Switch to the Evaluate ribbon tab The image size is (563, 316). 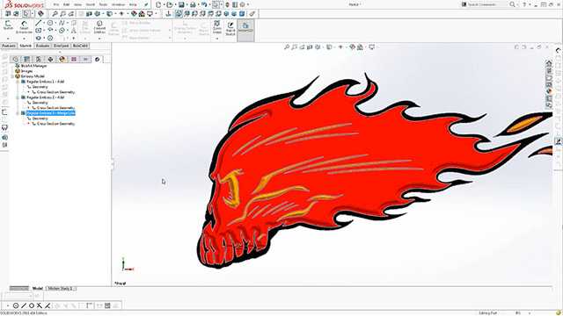pos(43,46)
